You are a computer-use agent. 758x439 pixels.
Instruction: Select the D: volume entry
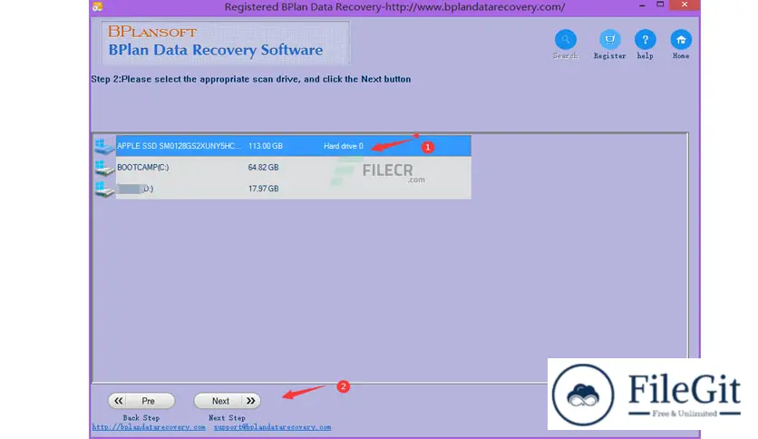(294, 189)
